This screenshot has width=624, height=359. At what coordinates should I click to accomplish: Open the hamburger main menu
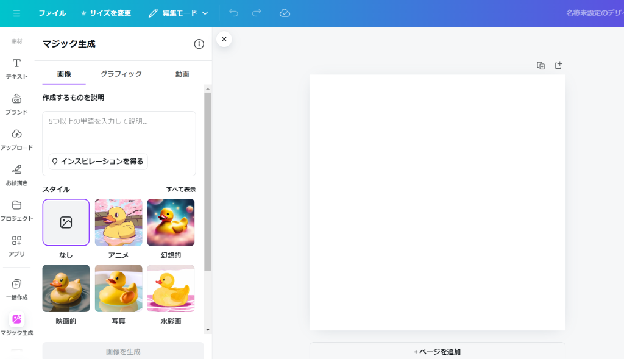(x=16, y=13)
